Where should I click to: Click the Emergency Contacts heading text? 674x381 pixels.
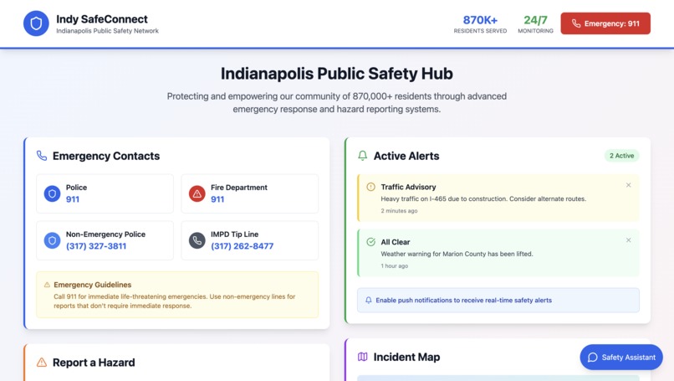pos(106,156)
